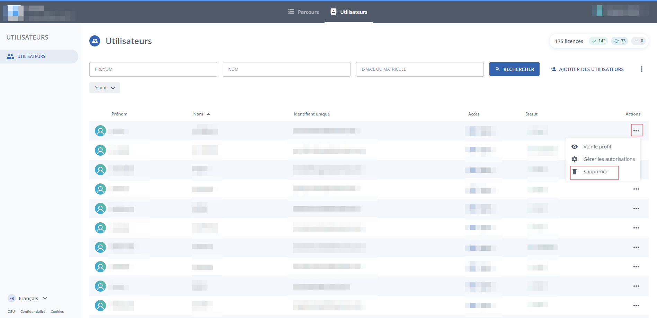Viewport: 657px width, 318px height.
Task: Click the eye icon for Voir le profil
Action: click(575, 147)
